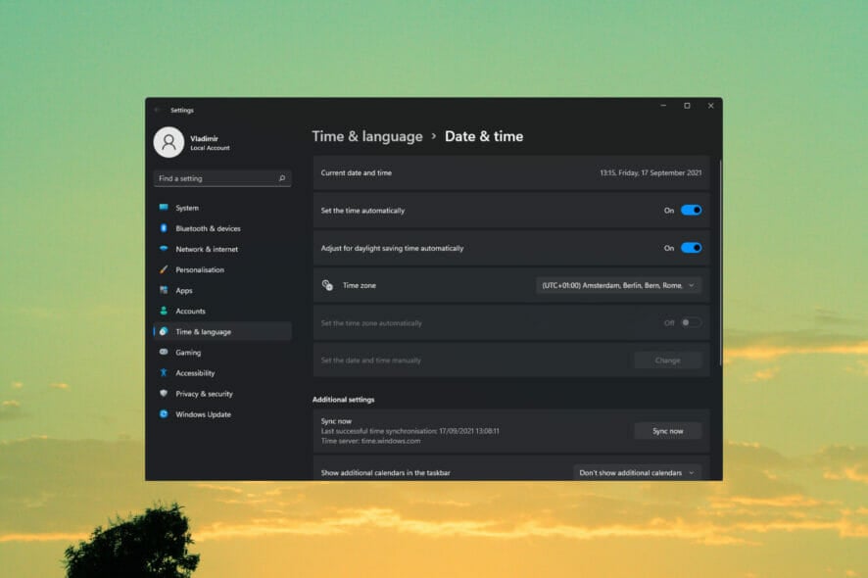Click the System monitor icon in sidebar
The width and height of the screenshot is (868, 578).
164,208
